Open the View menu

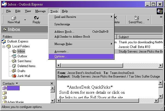click(28, 11)
